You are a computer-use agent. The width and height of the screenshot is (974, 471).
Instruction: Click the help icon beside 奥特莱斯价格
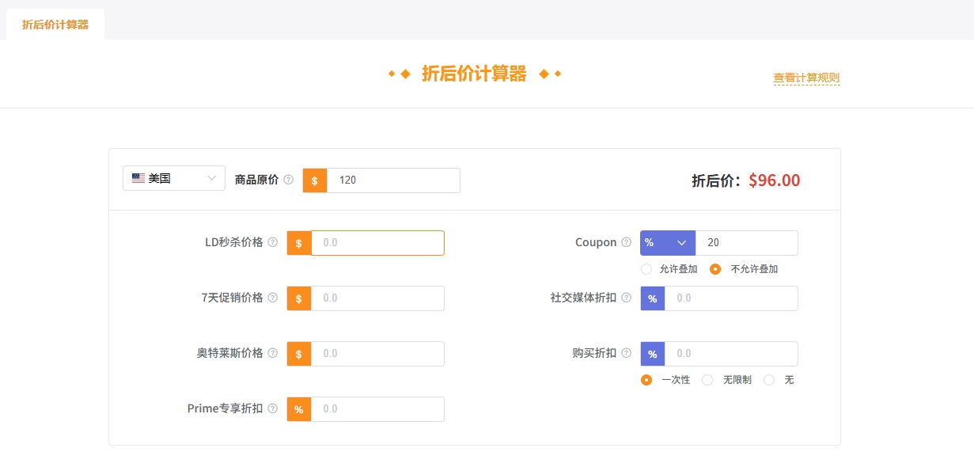tap(273, 353)
